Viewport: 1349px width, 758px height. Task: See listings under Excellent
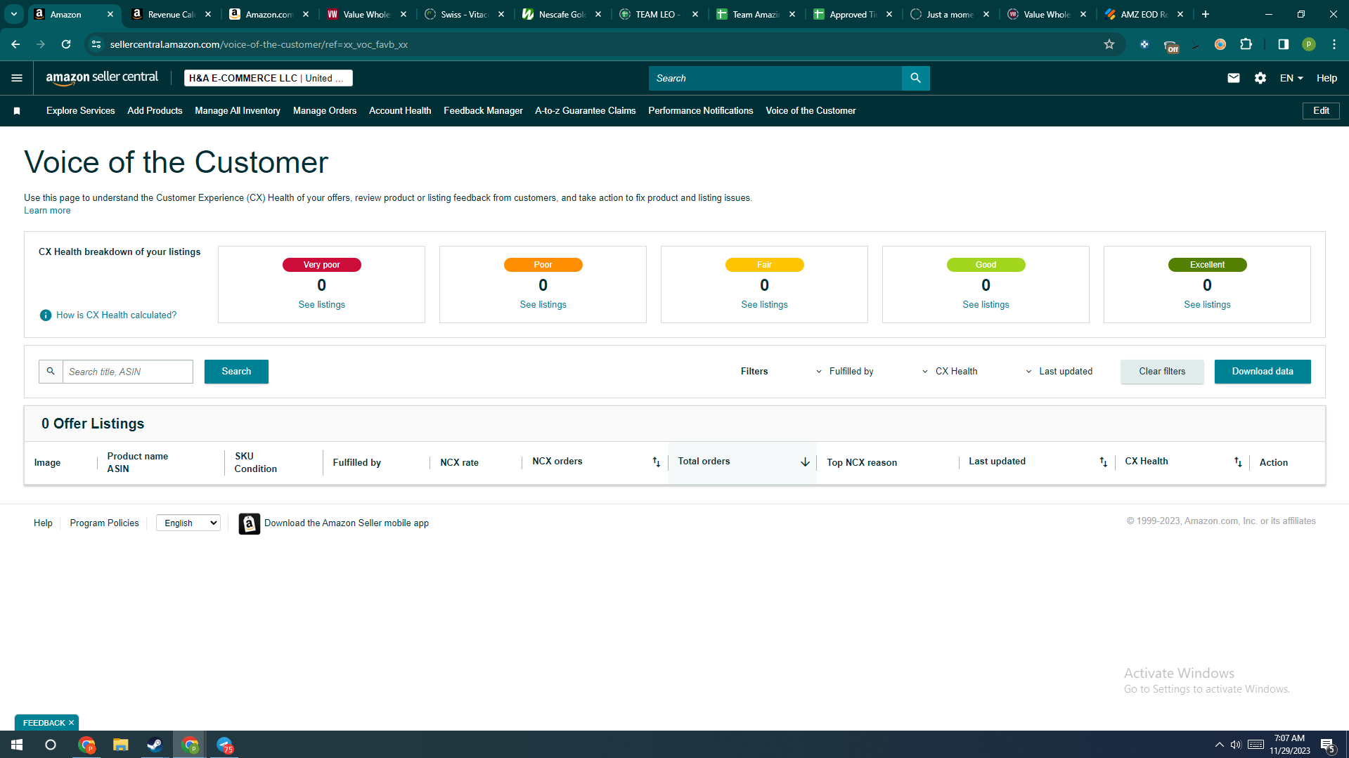point(1208,305)
